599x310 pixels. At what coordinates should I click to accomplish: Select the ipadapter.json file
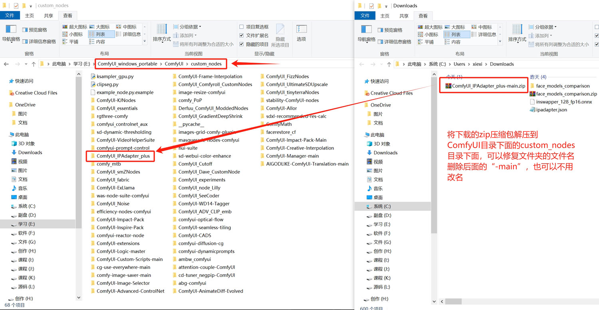coord(548,110)
